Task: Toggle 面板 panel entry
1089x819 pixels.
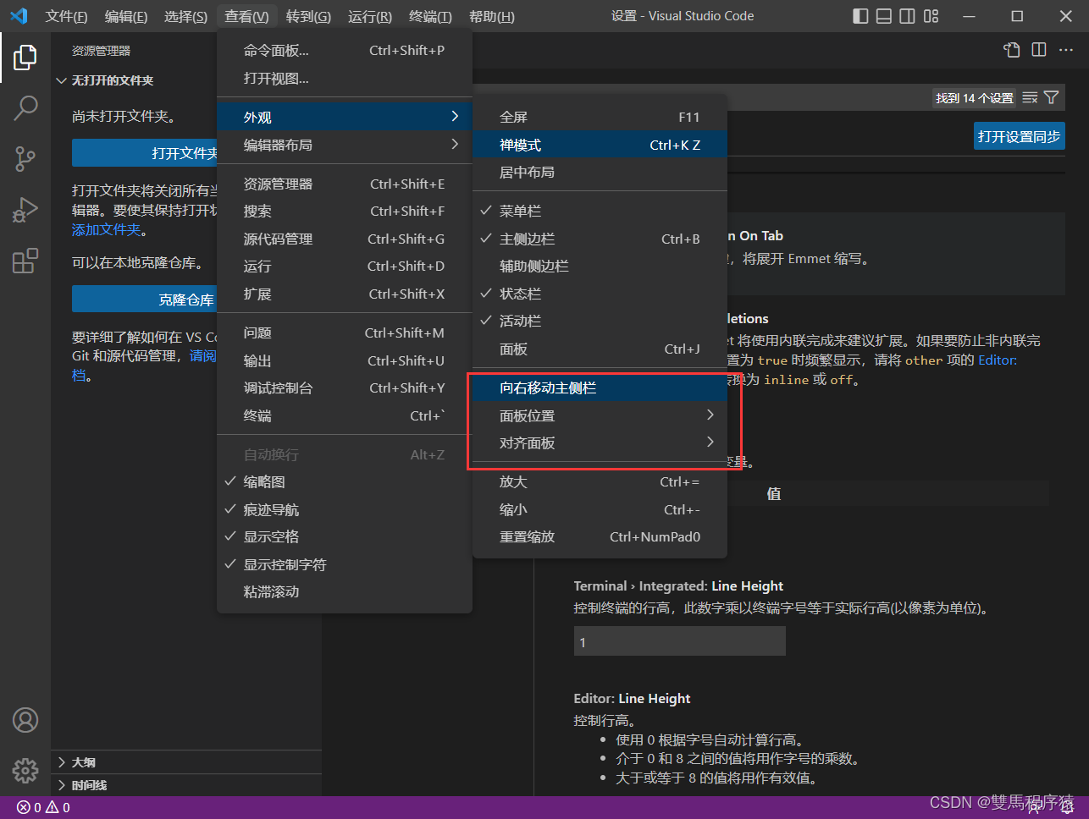Action: 600,349
